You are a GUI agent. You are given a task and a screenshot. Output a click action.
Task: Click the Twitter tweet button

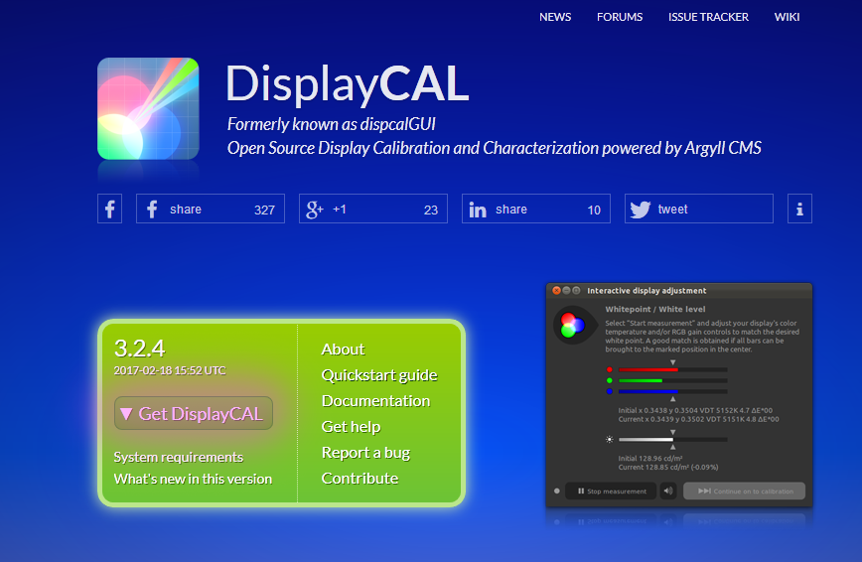coord(699,209)
